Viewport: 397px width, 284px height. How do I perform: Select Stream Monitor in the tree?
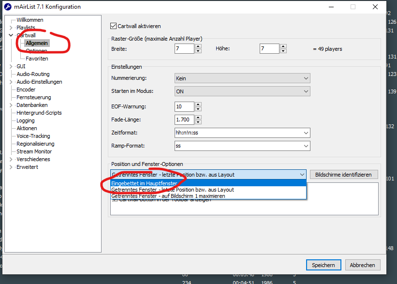(x=34, y=151)
